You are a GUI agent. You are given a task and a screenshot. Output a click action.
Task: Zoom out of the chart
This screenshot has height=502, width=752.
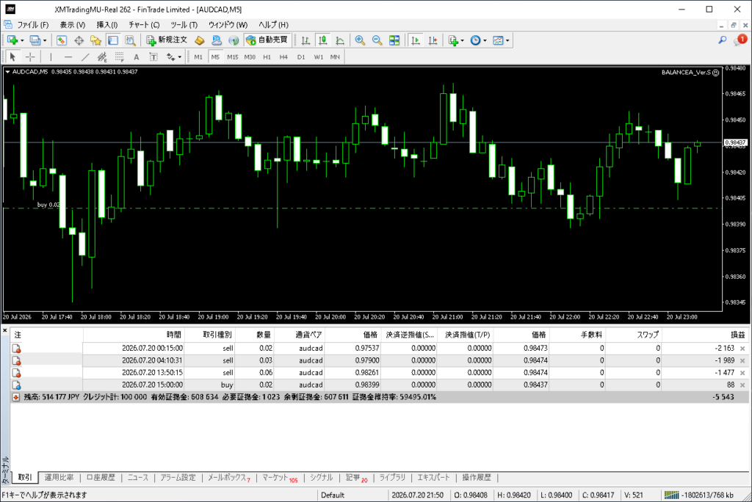[x=377, y=40]
